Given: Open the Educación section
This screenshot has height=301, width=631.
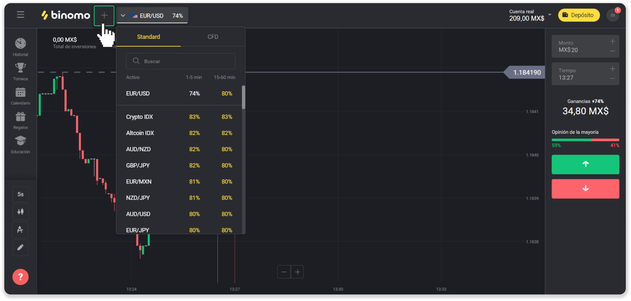Looking at the screenshot, I should [x=20, y=141].
